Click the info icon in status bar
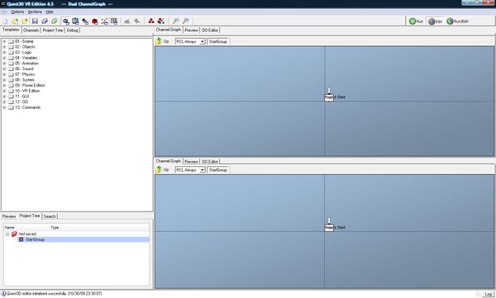496x298 pixels. (3, 294)
